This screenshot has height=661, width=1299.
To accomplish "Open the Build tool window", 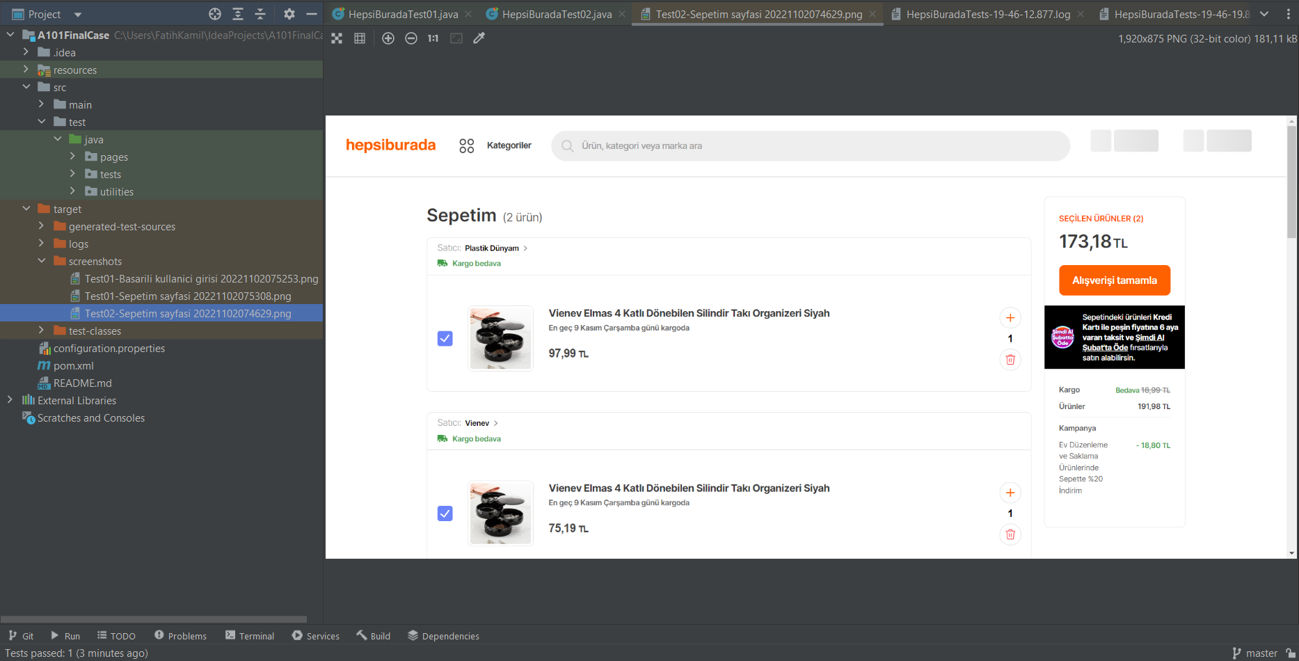I will click(x=374, y=636).
